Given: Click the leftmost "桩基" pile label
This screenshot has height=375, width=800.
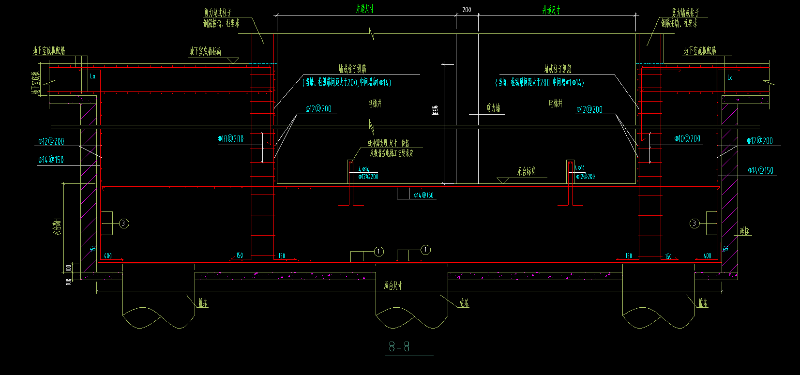Looking at the screenshot, I should pos(203,304).
